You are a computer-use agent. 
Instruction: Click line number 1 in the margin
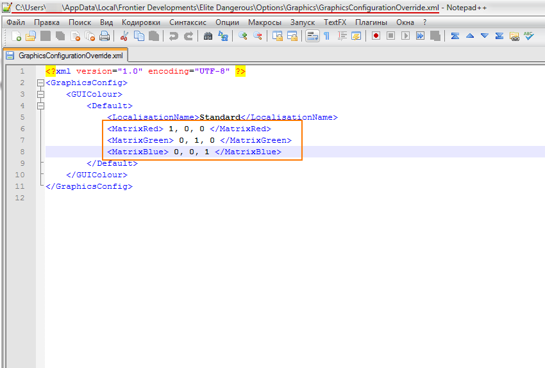tap(22, 71)
